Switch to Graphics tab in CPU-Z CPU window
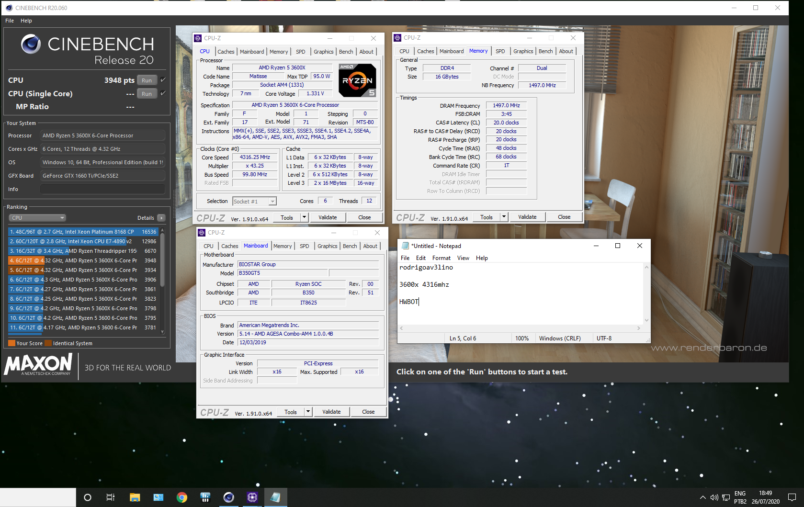The height and width of the screenshot is (507, 804). point(324,52)
